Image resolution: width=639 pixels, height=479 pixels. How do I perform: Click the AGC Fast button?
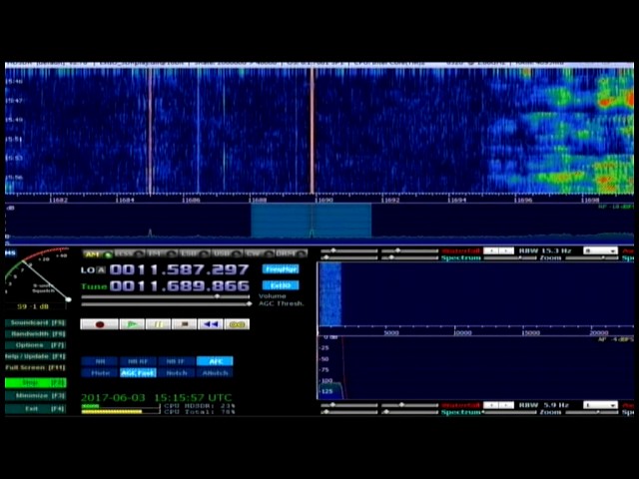pyautogui.click(x=138, y=372)
